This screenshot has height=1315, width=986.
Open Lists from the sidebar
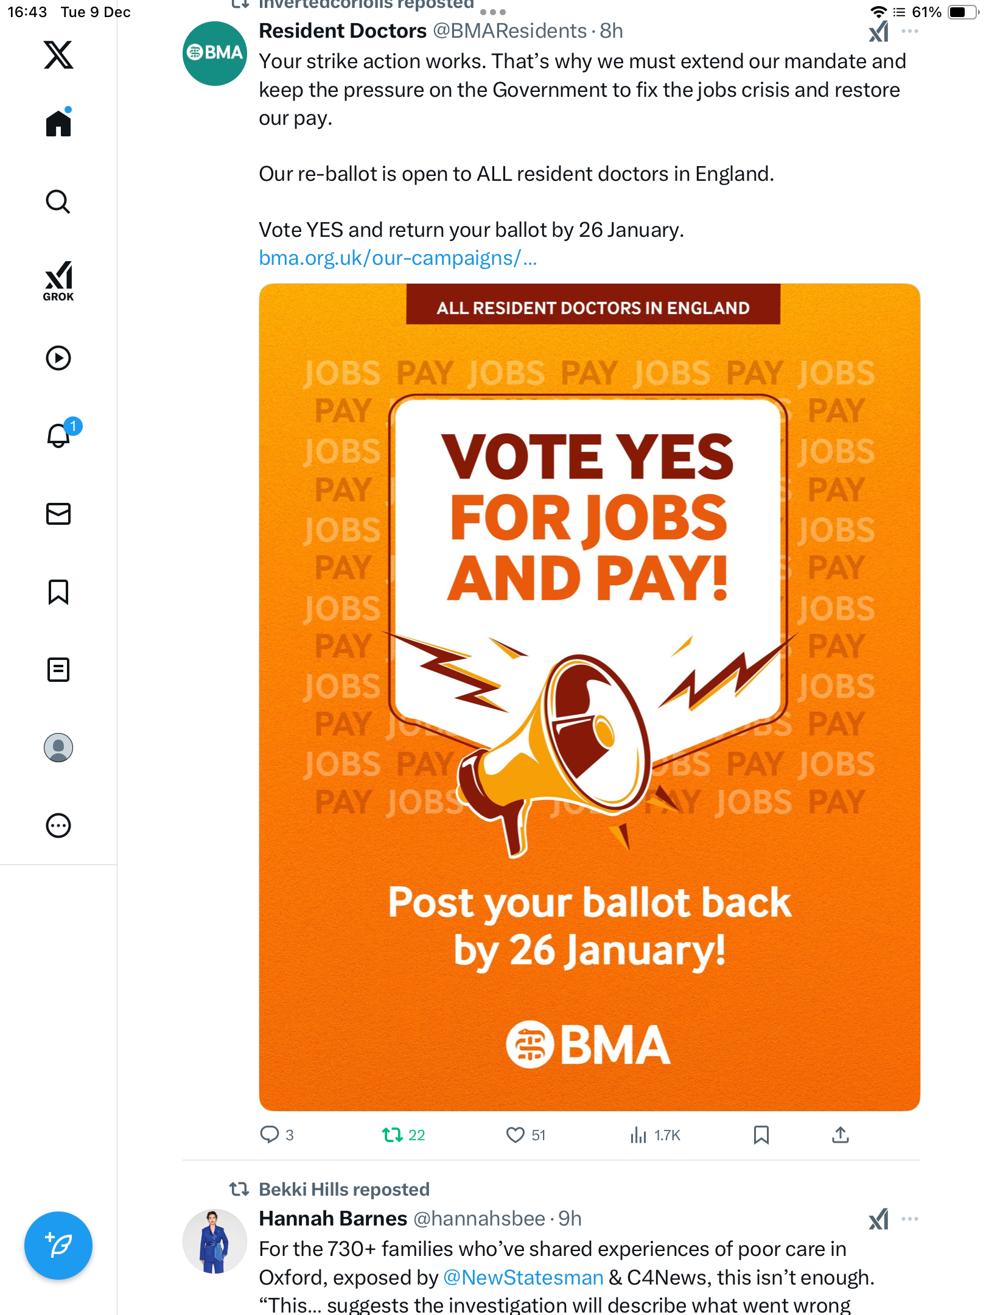click(58, 670)
